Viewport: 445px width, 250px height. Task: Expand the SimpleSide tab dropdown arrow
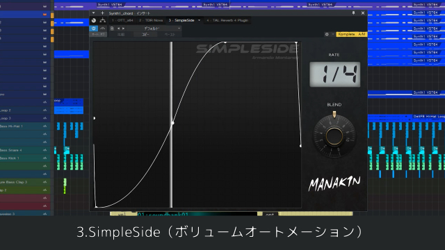click(x=200, y=20)
